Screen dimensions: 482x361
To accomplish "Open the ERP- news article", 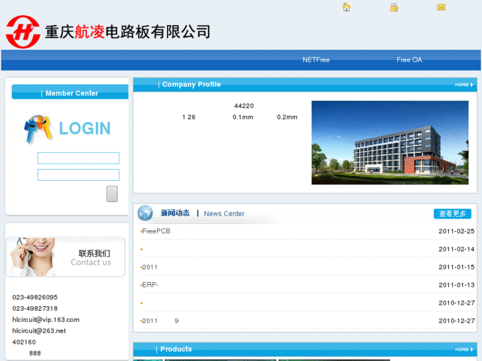I will click(150, 285).
